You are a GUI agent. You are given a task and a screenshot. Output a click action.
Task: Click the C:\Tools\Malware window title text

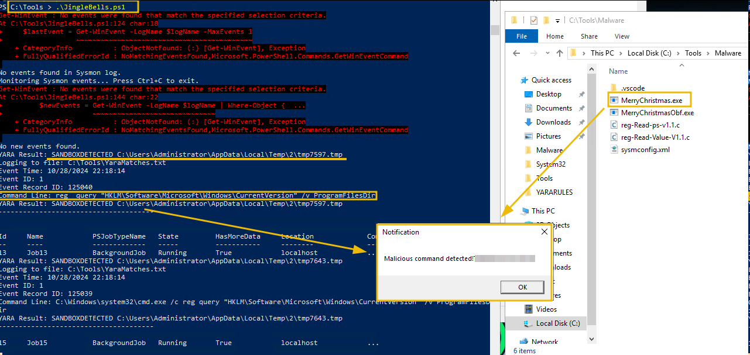click(597, 20)
